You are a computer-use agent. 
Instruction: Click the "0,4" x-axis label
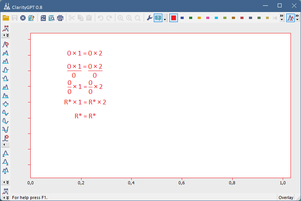click(x=131, y=183)
